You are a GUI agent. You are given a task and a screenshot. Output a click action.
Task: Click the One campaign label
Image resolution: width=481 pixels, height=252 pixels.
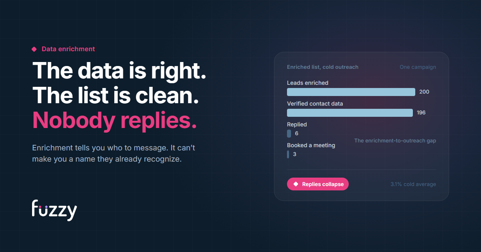point(418,67)
